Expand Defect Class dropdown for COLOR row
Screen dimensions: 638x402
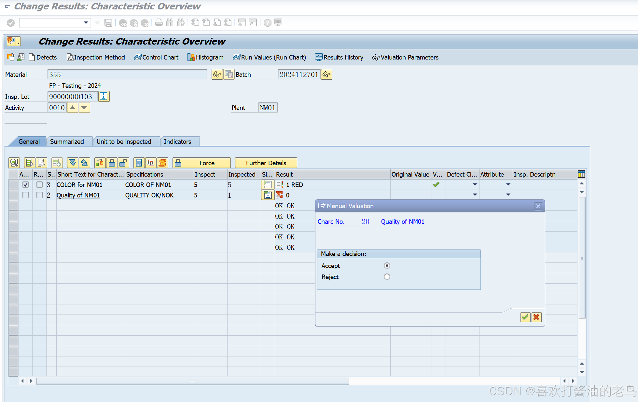[475, 184]
